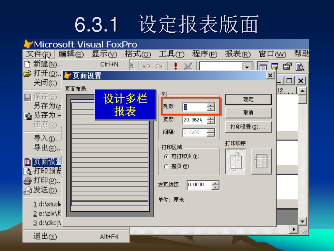Image resolution: width=334 pixels, height=251 pixels.
Task: Open the 文件(F) menu
Action: pos(38,54)
